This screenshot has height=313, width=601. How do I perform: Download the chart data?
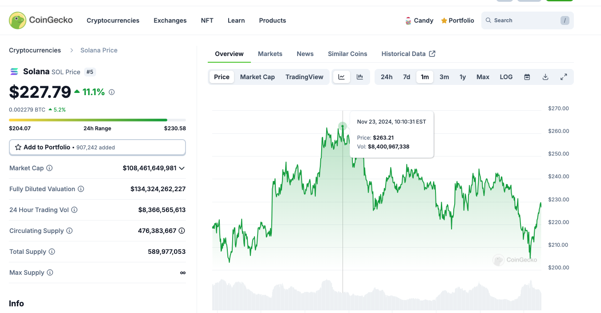coord(545,77)
